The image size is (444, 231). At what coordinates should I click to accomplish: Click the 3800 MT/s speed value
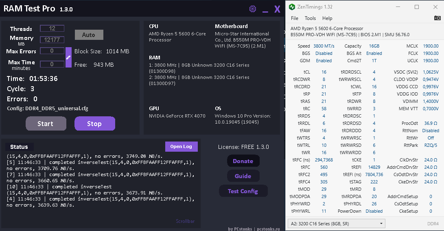pos(324,46)
